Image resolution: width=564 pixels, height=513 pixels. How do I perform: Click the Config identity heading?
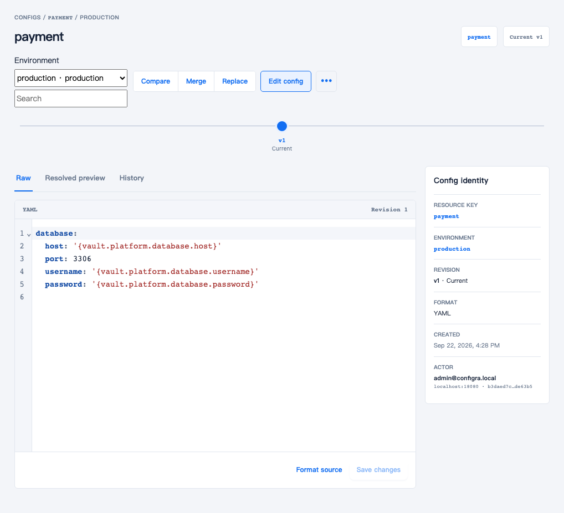tap(461, 180)
